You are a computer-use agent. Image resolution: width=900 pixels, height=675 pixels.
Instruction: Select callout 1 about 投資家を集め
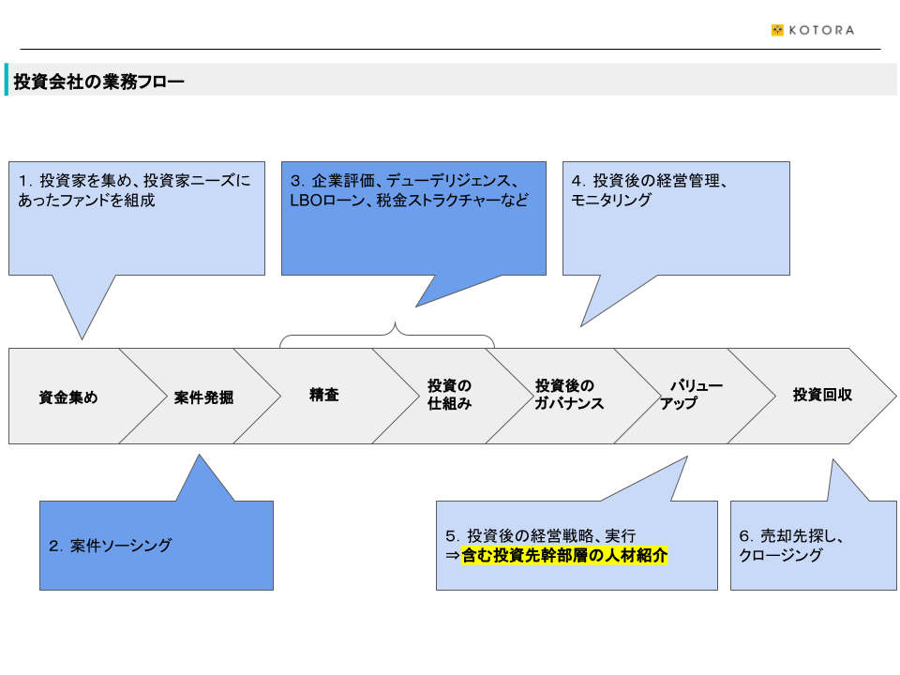(137, 218)
